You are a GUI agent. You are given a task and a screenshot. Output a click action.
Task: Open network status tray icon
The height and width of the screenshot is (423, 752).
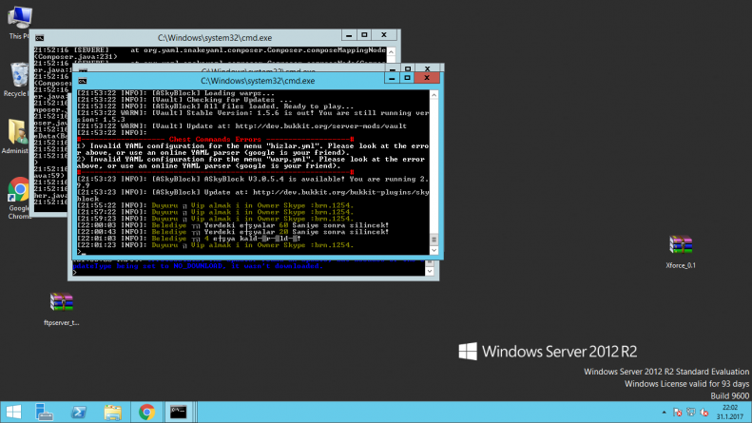[x=690, y=412]
